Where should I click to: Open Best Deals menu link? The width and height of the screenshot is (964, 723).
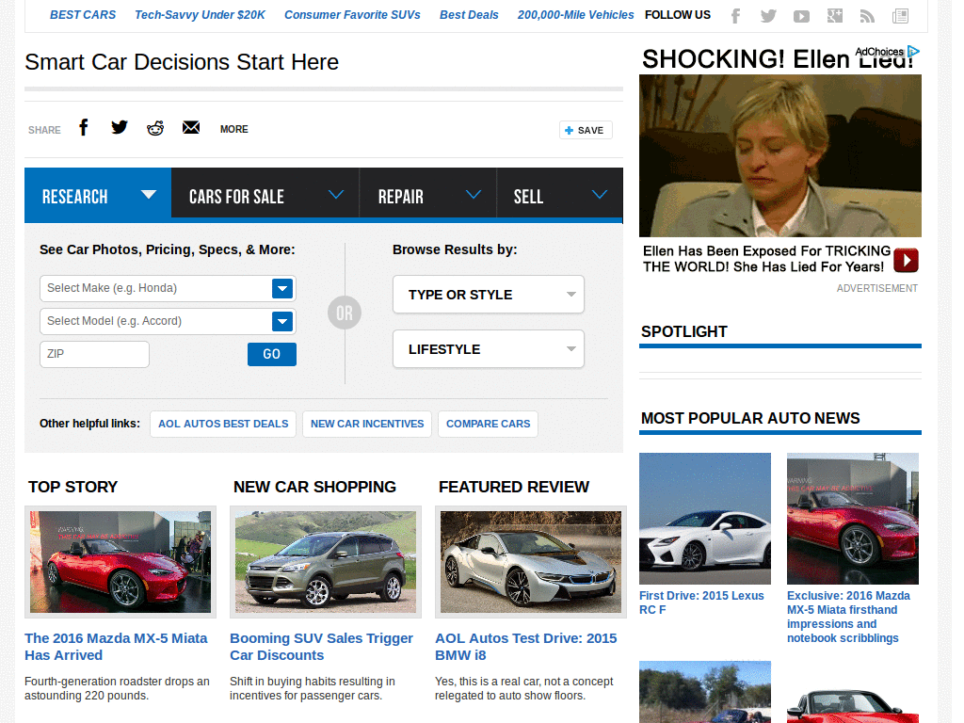coord(469,15)
